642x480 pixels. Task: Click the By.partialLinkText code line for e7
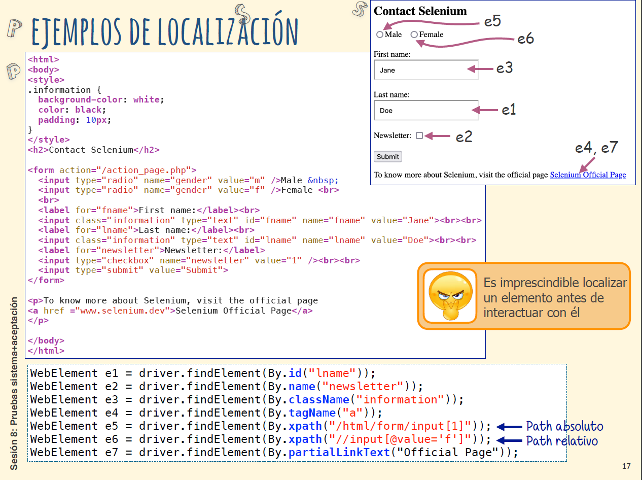pos(274,453)
